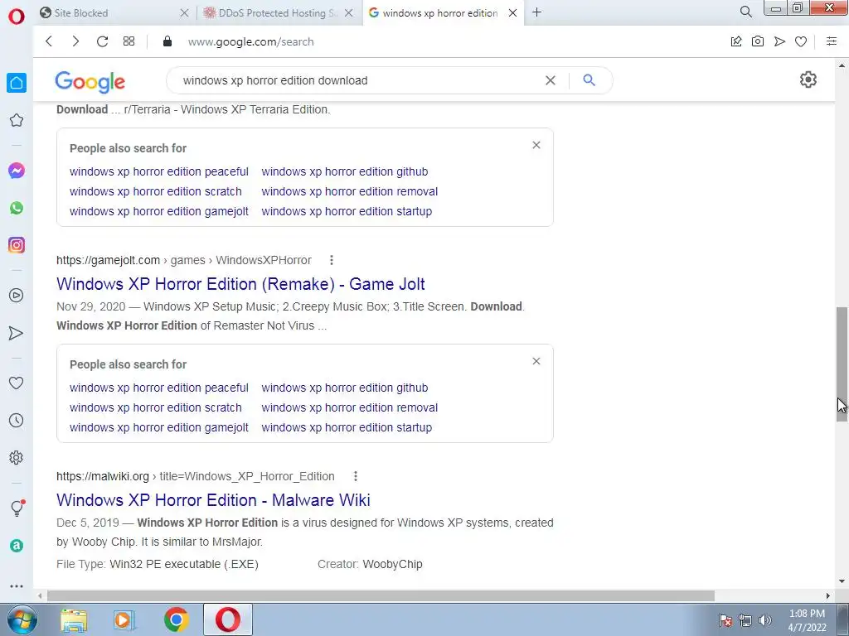Search 'windows xp horror edition github' in first box
849x636 pixels.
(344, 171)
